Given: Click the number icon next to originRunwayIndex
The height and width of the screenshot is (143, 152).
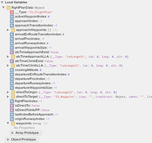Looking at the screenshot, I should tap(12, 119).
